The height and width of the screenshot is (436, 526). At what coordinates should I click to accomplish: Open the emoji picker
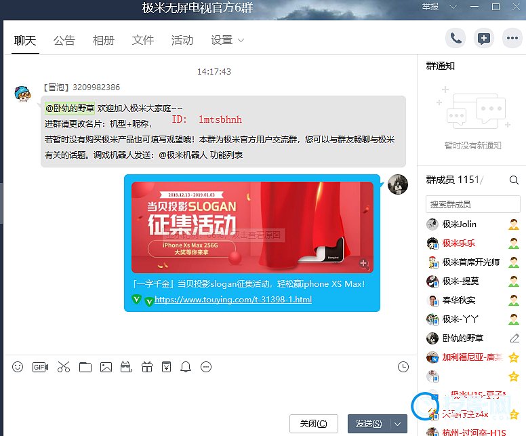click(18, 367)
